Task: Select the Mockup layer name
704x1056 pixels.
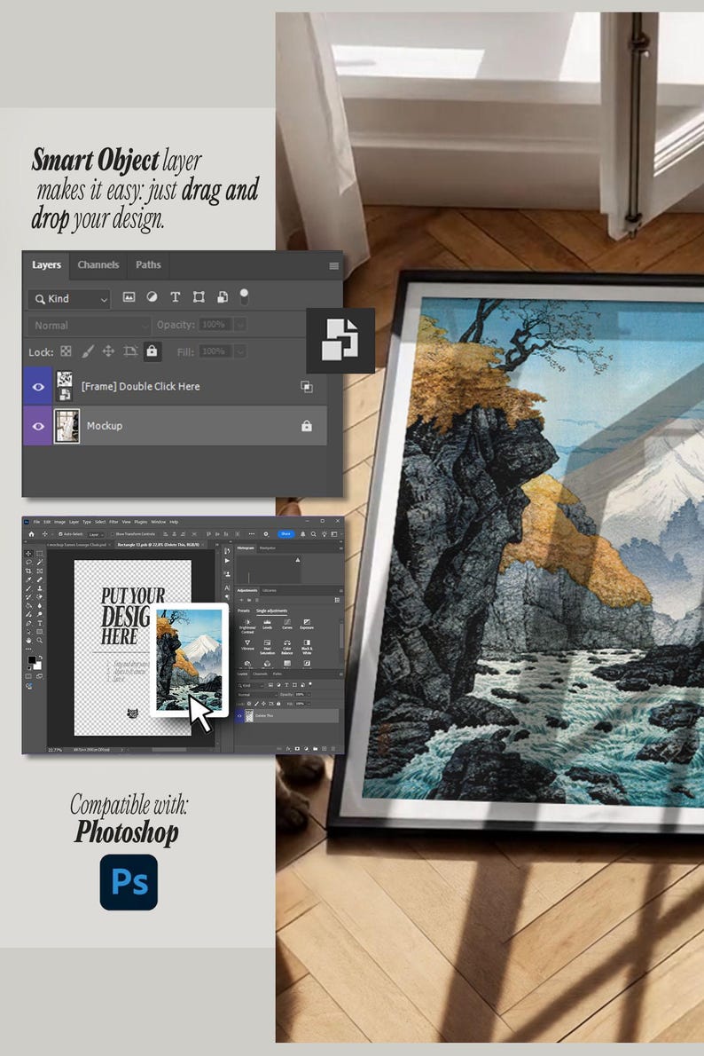Action: (105, 426)
